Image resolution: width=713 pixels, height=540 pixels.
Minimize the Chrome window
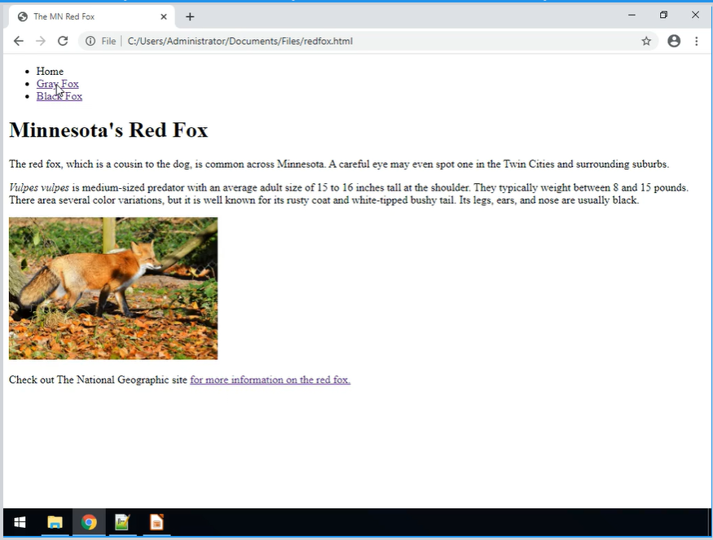pyautogui.click(x=632, y=15)
